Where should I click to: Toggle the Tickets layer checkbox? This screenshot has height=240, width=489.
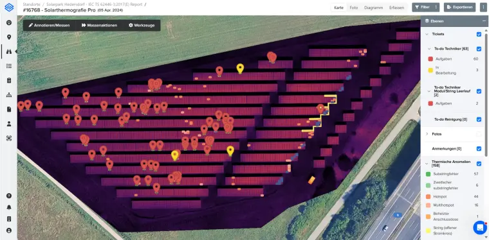479,34
